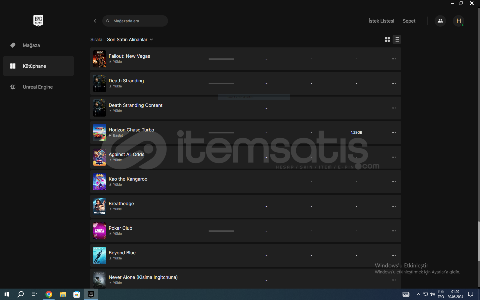The height and width of the screenshot is (300, 480).
Task: Click Yükle under Kao the Kangaroo
Action: pos(115,185)
